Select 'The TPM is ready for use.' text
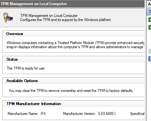This screenshot has height=121, width=151. pos(26,68)
